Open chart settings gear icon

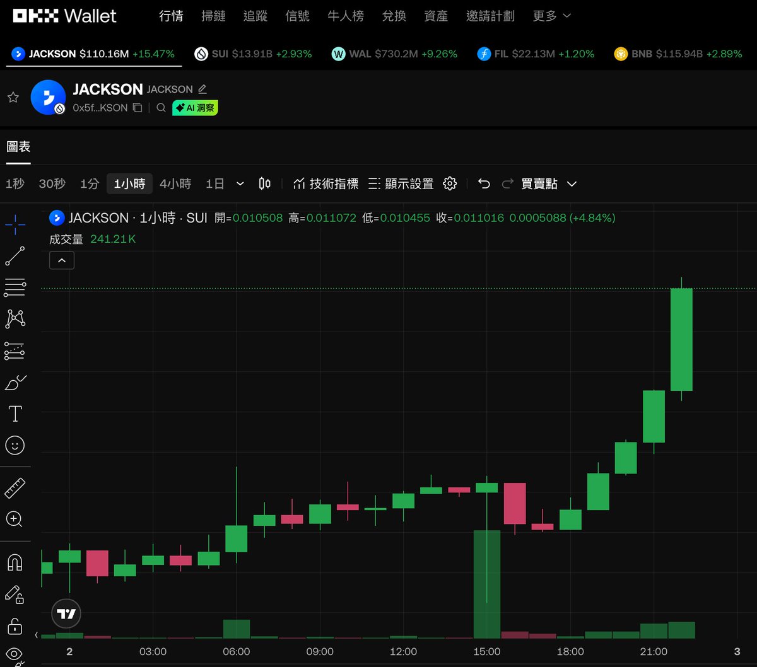450,183
